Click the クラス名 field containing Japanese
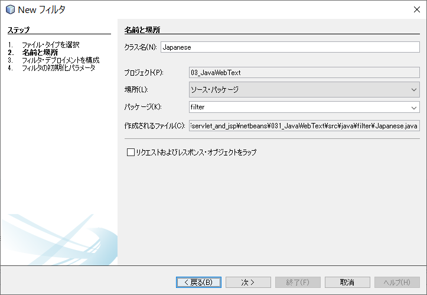The height and width of the screenshot is (295, 427). pos(290,47)
